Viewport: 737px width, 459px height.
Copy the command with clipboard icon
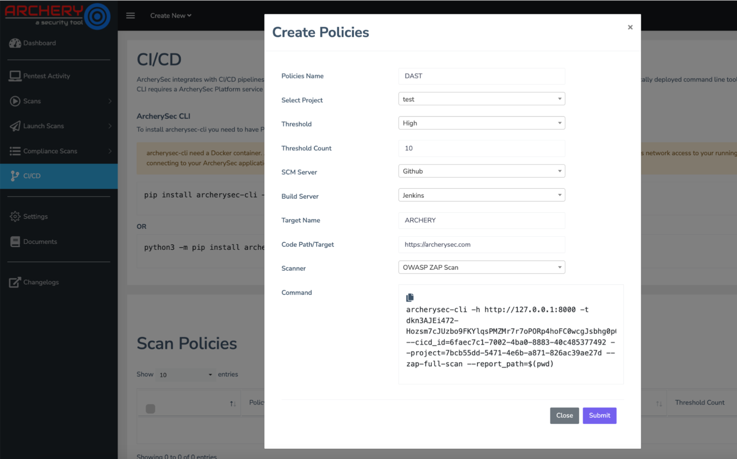click(410, 297)
